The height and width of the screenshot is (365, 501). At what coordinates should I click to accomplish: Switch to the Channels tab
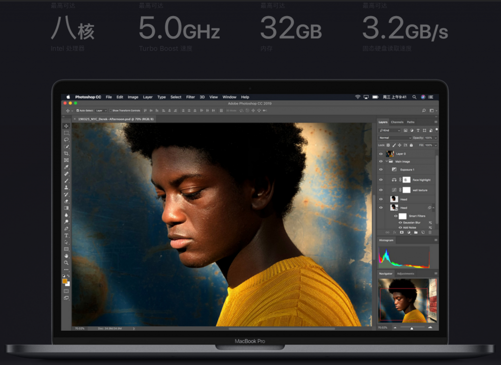(x=397, y=122)
